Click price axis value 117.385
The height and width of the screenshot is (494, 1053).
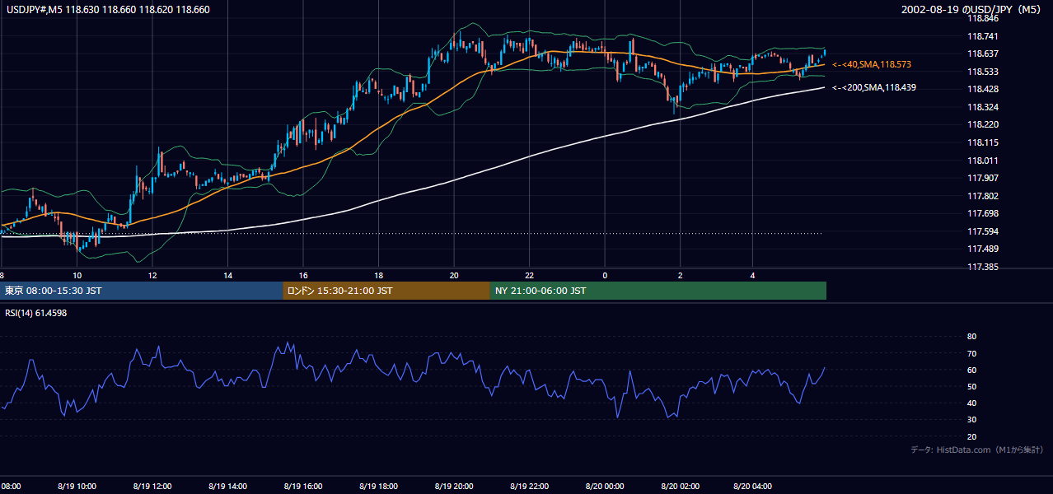984,267
